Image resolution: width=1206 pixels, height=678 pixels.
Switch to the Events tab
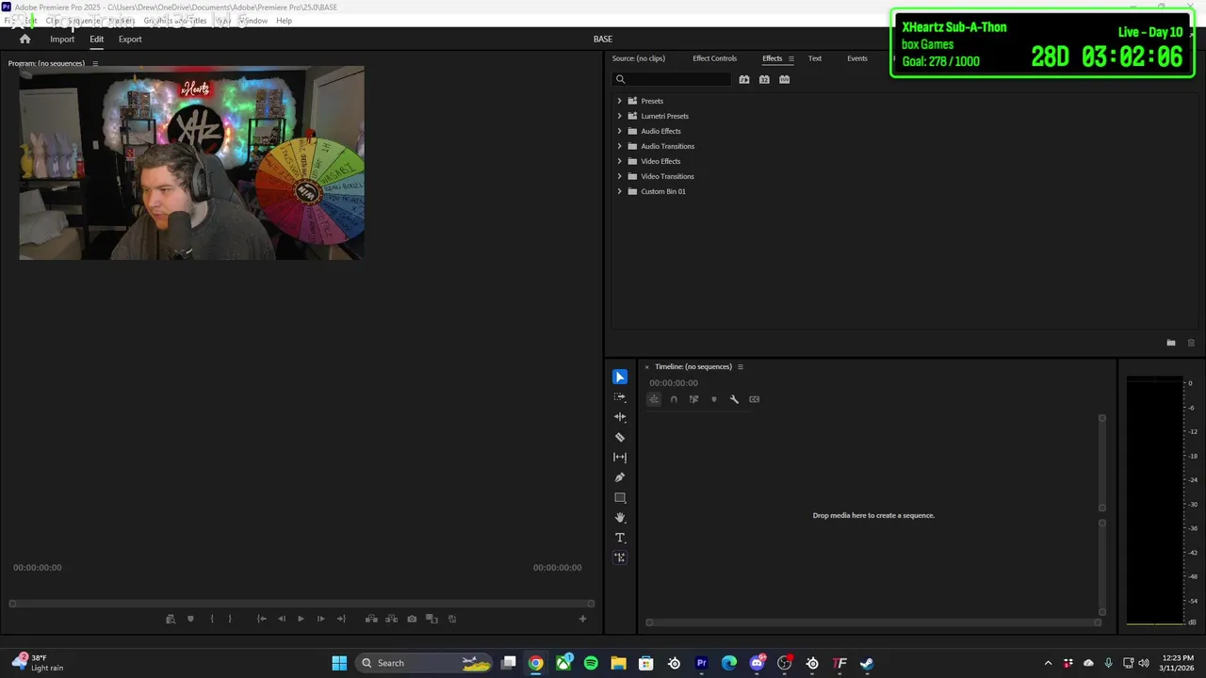tap(857, 58)
